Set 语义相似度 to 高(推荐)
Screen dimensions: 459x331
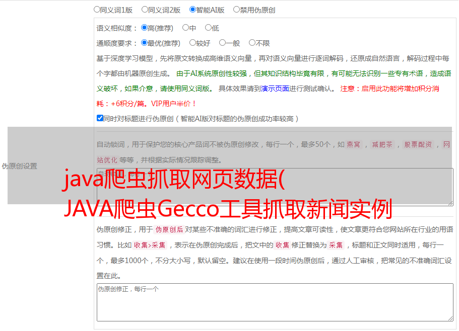coord(144,28)
